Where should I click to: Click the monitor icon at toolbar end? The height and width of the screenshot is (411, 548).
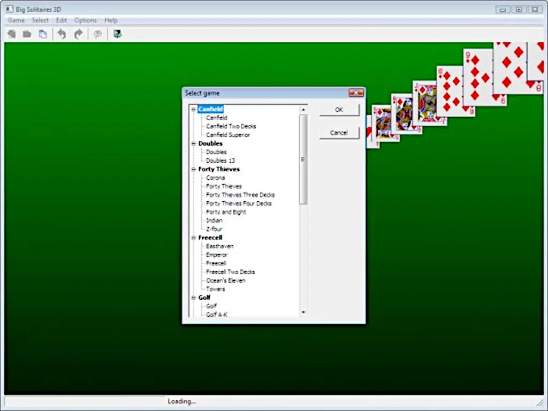coord(117,34)
